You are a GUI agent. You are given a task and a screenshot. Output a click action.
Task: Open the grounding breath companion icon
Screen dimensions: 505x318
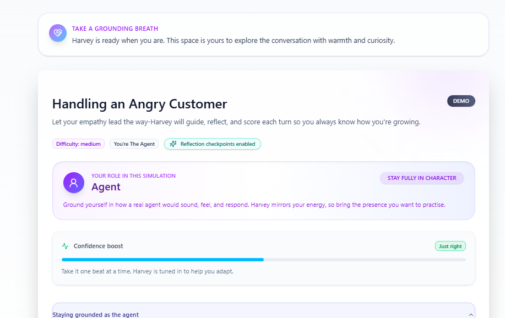tap(57, 33)
